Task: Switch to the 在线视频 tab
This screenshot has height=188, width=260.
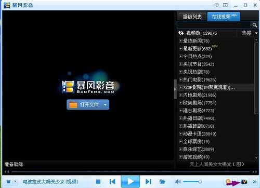Action: tap(224, 17)
